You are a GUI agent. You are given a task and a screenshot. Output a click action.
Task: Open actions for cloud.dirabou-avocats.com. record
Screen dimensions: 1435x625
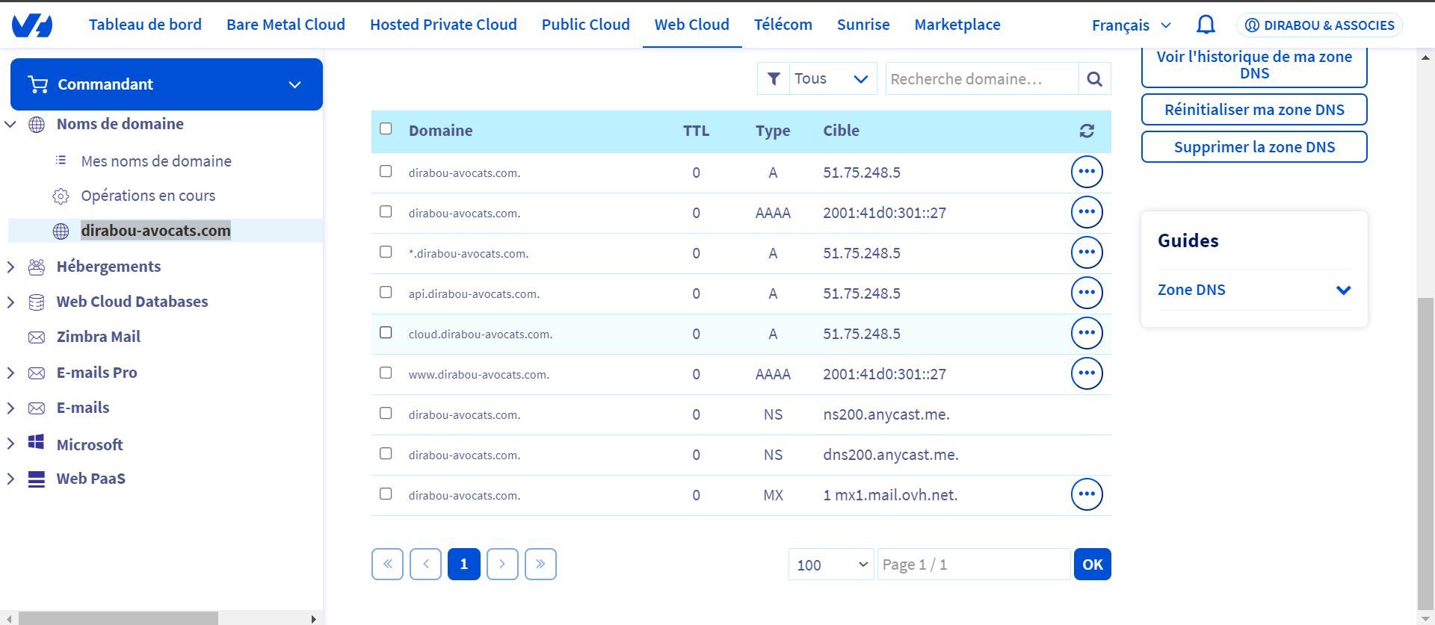tap(1087, 333)
